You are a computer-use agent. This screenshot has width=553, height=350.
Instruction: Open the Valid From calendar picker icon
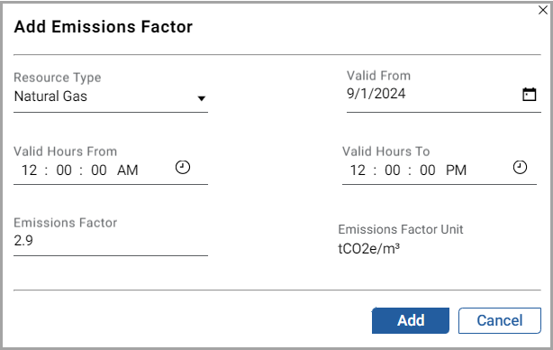pos(529,95)
